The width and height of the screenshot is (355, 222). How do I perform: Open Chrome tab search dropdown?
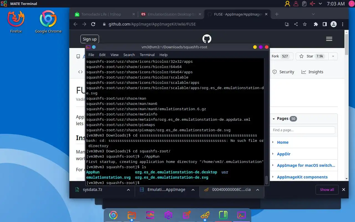313,14
